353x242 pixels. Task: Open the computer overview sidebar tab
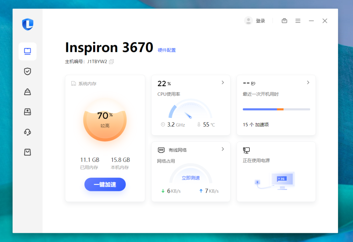click(27, 51)
